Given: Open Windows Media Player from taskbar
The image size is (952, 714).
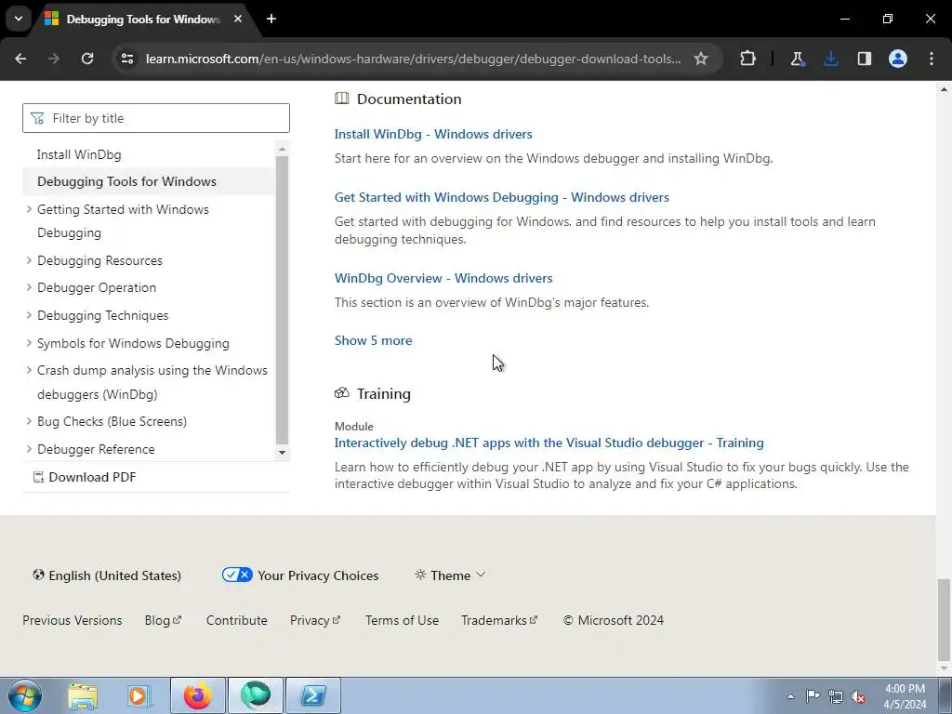Looking at the screenshot, I should 139,695.
